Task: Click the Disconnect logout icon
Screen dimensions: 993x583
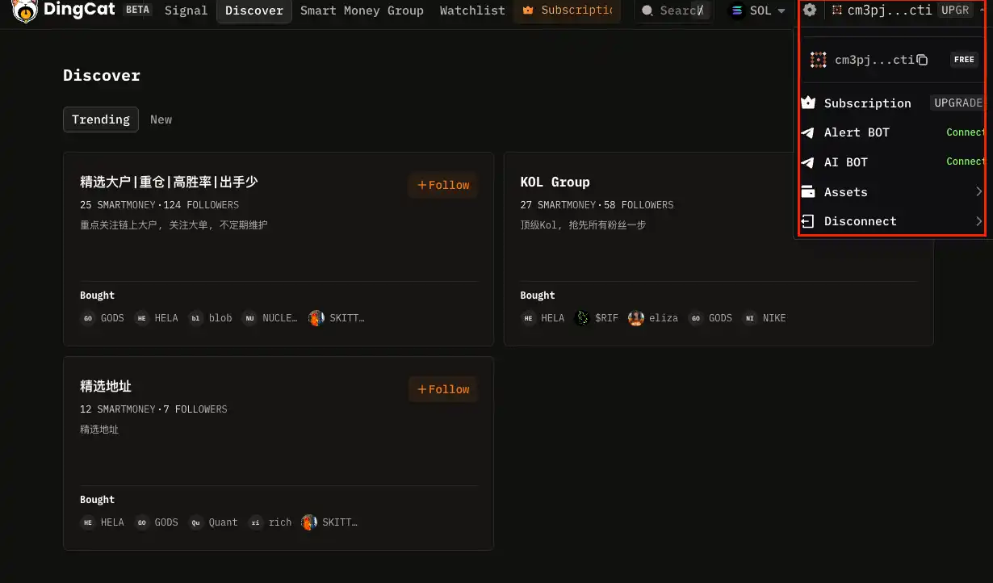Action: click(x=807, y=220)
